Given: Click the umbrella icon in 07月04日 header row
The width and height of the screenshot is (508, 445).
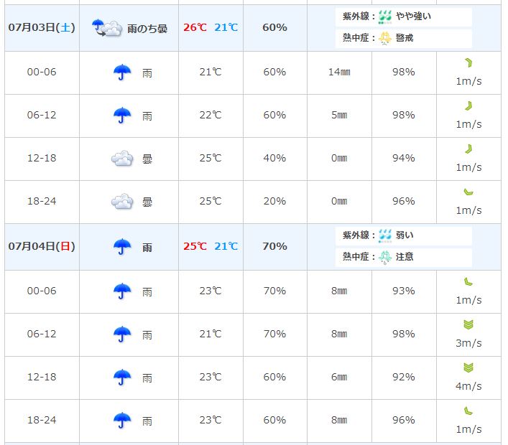Looking at the screenshot, I should click(x=122, y=247).
